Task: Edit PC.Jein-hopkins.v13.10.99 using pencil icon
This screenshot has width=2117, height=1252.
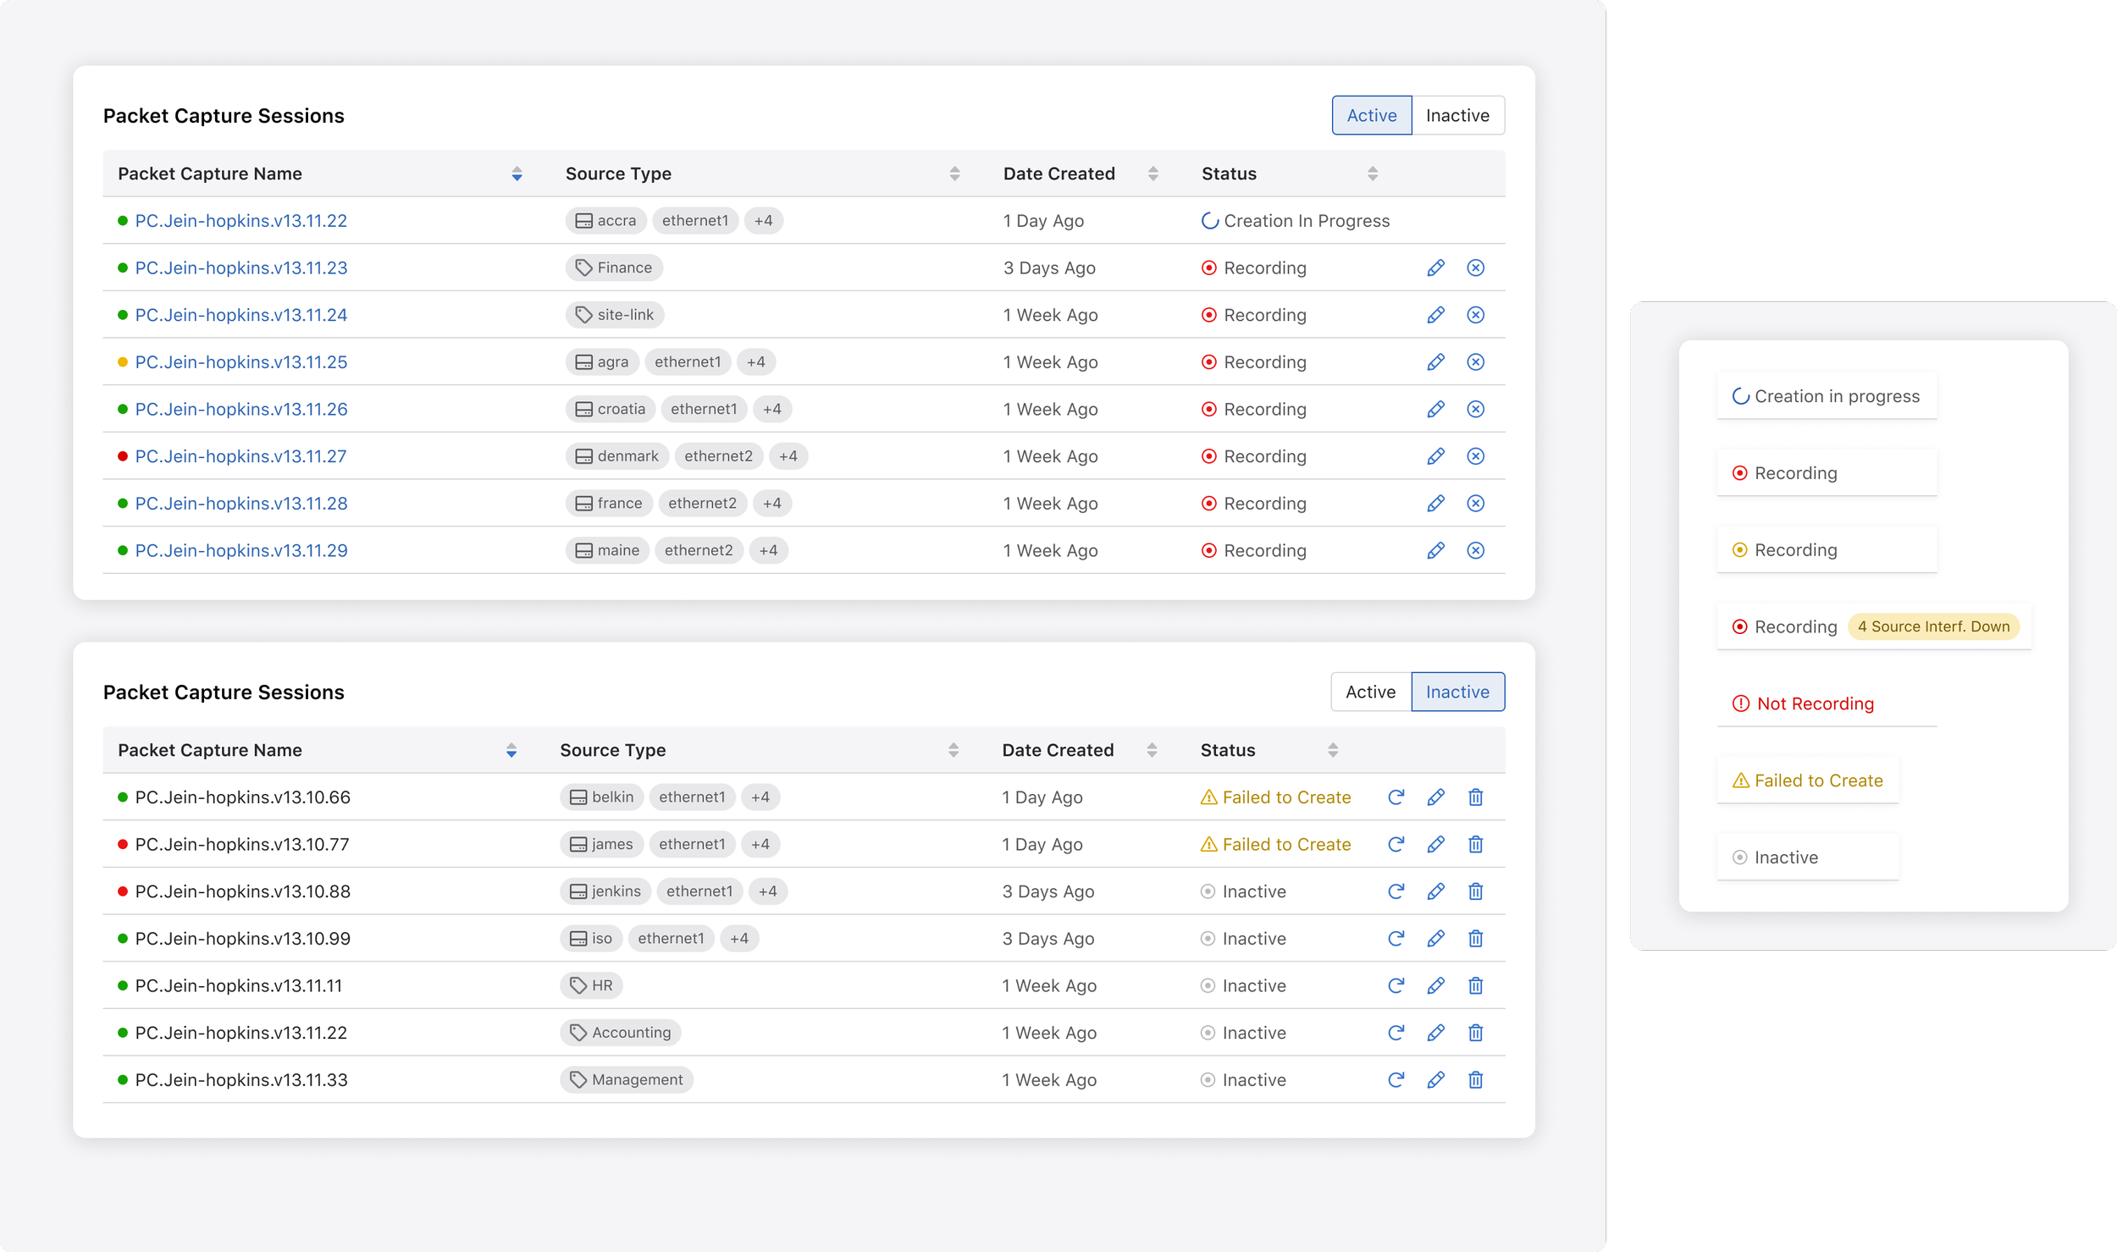Action: [1435, 938]
